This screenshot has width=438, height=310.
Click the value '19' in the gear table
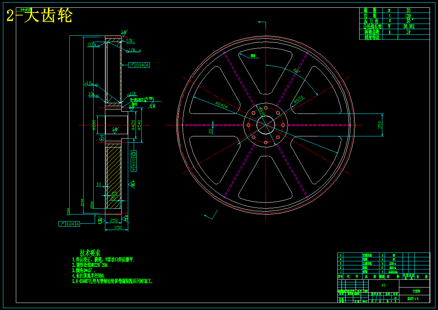pyautogui.click(x=408, y=32)
